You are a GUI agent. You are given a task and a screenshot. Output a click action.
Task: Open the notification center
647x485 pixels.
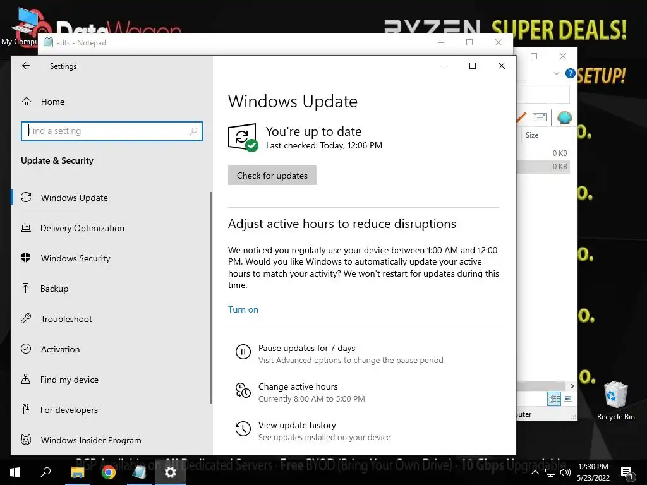(627, 473)
